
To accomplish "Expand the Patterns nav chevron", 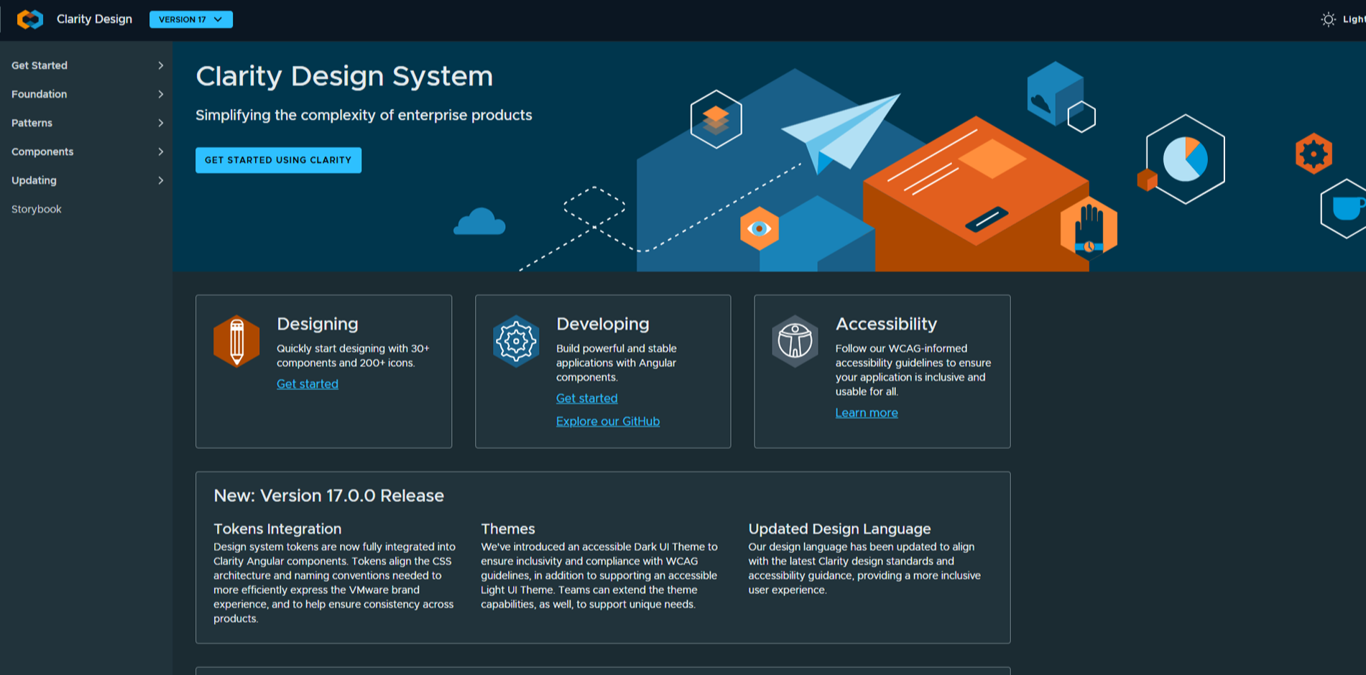I will [x=160, y=123].
